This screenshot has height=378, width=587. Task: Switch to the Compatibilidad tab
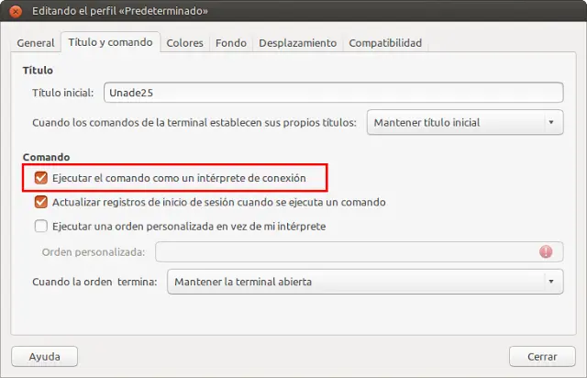(x=385, y=43)
